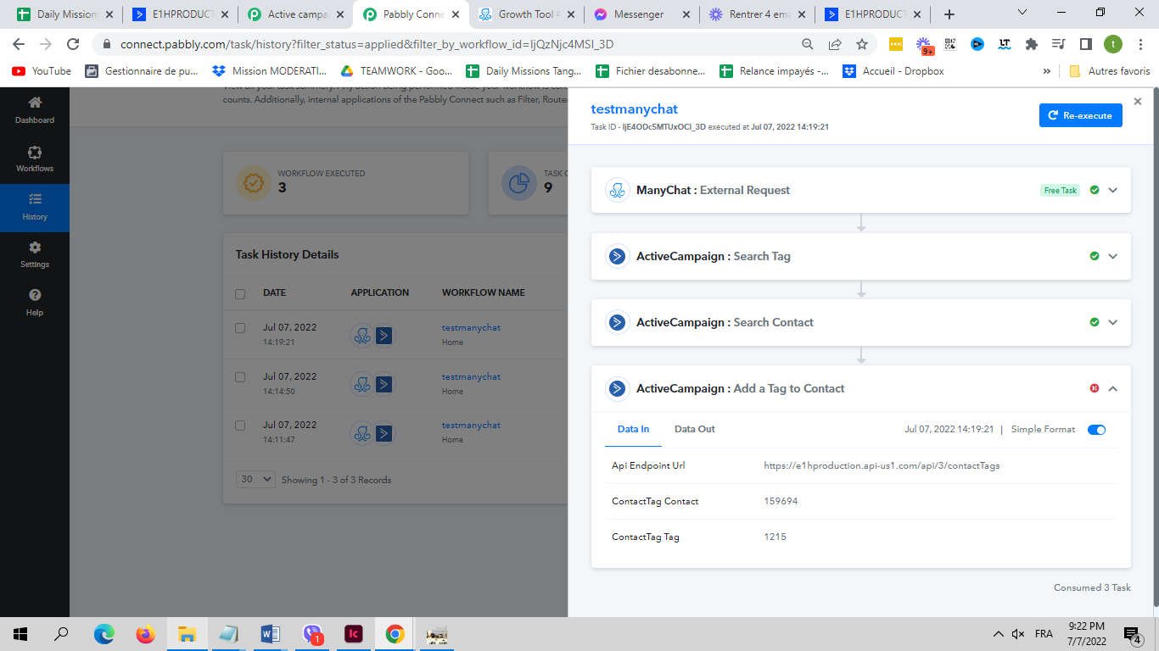Open the Windows notification center

(x=1132, y=634)
